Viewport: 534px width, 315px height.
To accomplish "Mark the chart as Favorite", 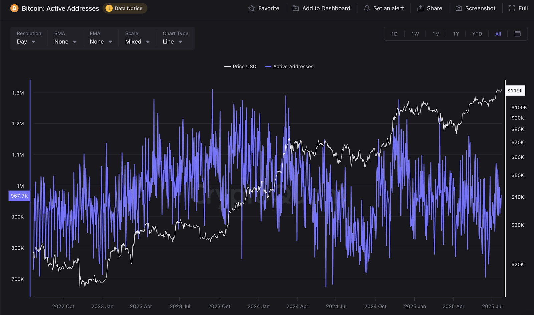I will (269, 8).
